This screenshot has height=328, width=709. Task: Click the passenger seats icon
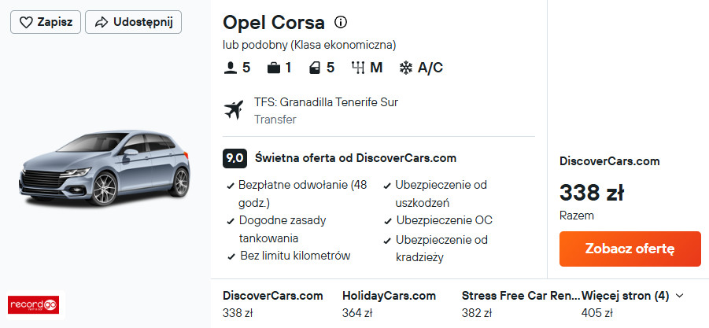click(x=231, y=68)
